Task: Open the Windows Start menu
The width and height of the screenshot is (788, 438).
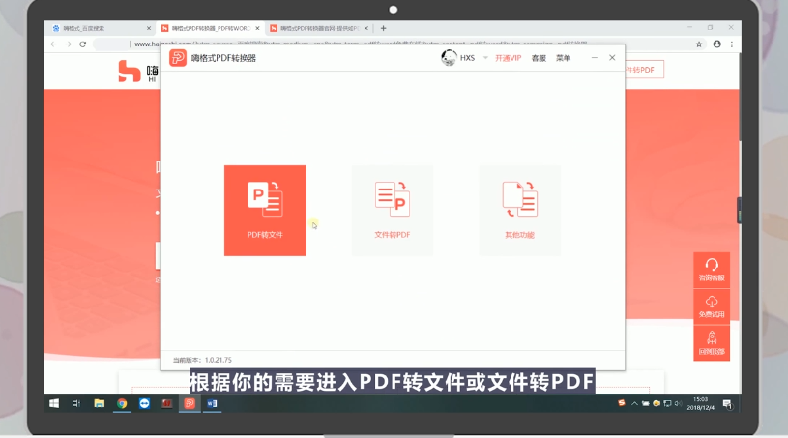Action: coord(54,403)
